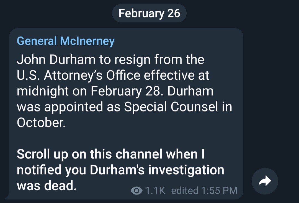This screenshot has height=203, width=299.
Task: Tap the eye views icon
Action: 136,191
